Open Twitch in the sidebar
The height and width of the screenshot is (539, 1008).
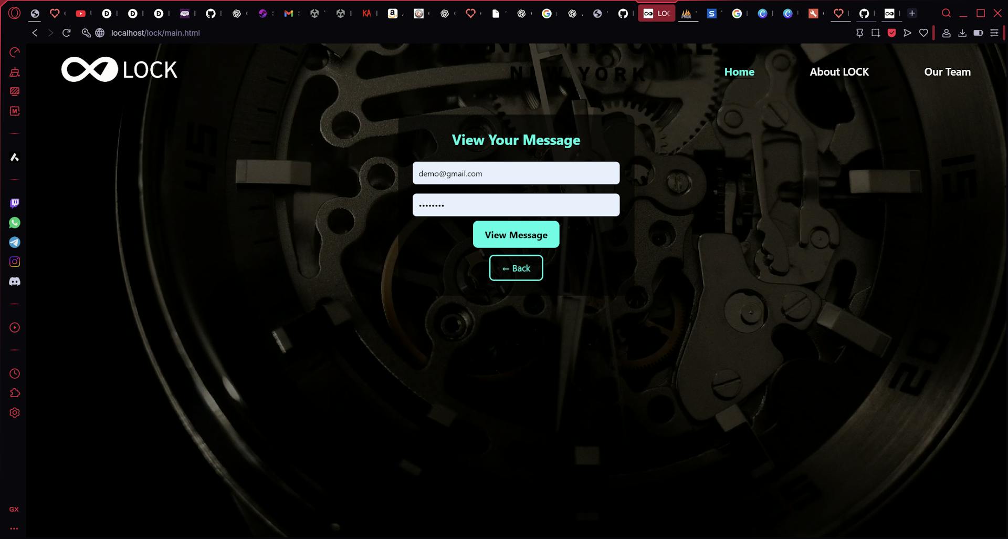coord(15,203)
